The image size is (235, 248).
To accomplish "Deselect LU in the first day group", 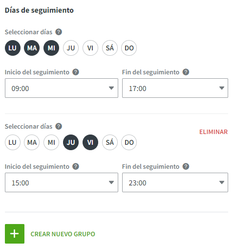I will click(x=13, y=48).
